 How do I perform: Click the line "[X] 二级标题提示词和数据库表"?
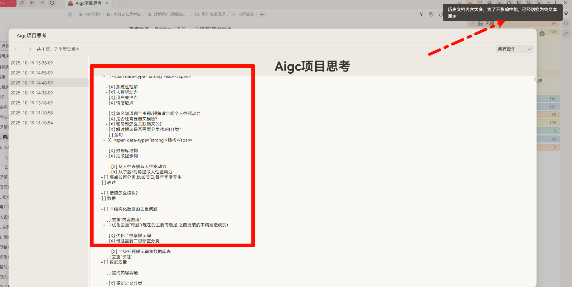coord(139,251)
